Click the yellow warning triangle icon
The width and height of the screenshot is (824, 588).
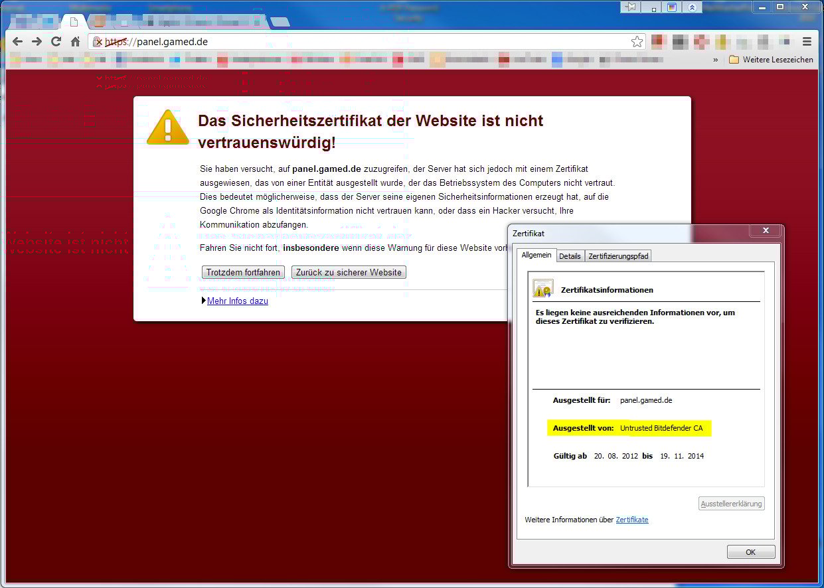pos(168,127)
